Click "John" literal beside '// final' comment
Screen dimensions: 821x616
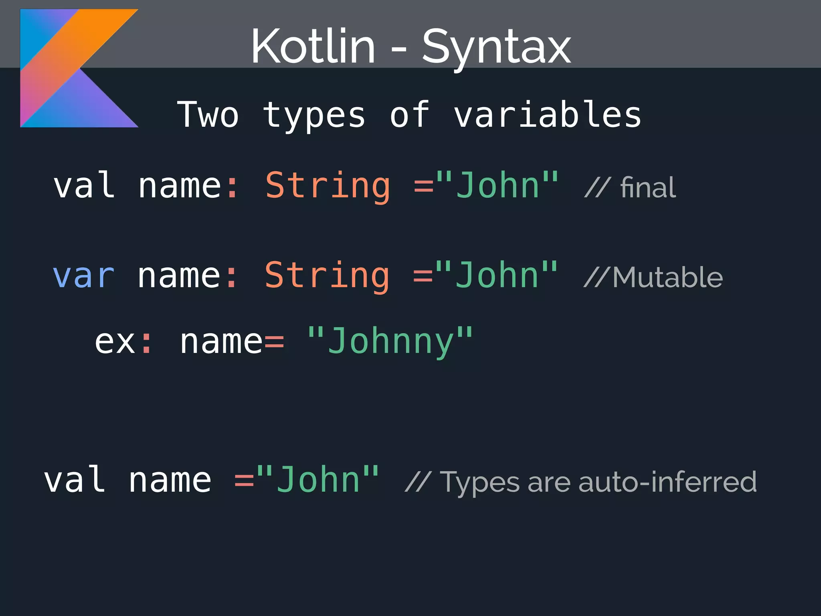pyautogui.click(x=497, y=185)
